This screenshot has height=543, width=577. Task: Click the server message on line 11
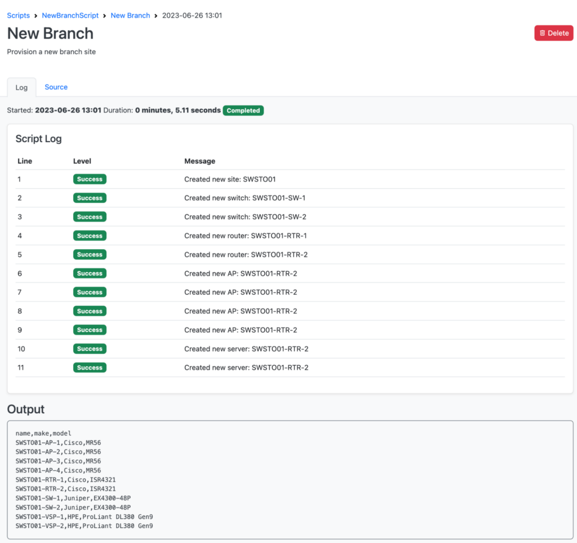tap(246, 368)
